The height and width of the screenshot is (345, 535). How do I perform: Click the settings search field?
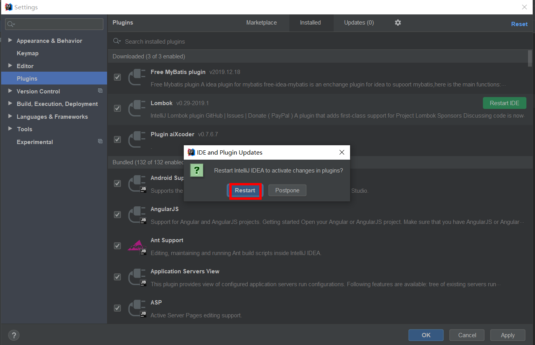click(54, 24)
